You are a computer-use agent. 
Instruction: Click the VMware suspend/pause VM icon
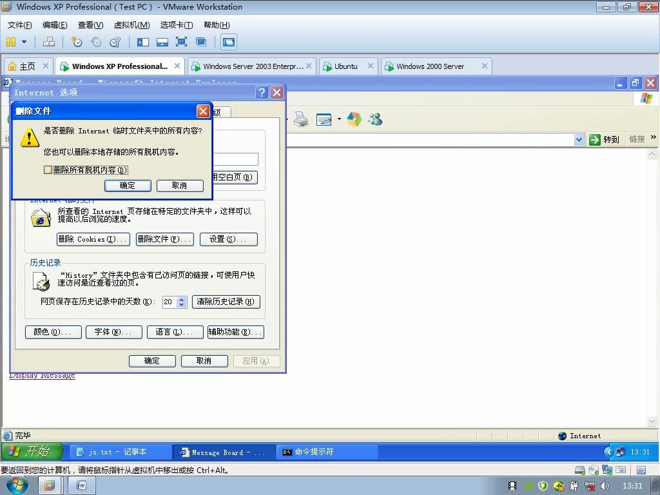(11, 42)
